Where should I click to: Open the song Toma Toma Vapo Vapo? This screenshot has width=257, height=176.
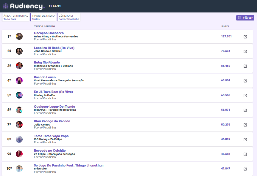(51, 136)
